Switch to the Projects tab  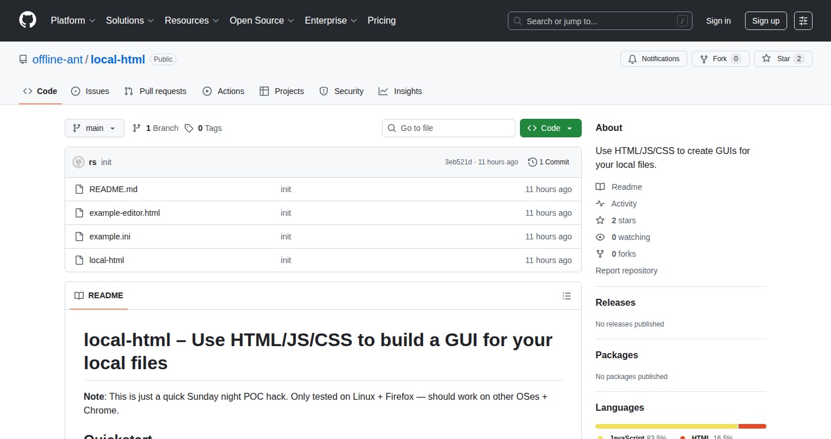[x=282, y=91]
